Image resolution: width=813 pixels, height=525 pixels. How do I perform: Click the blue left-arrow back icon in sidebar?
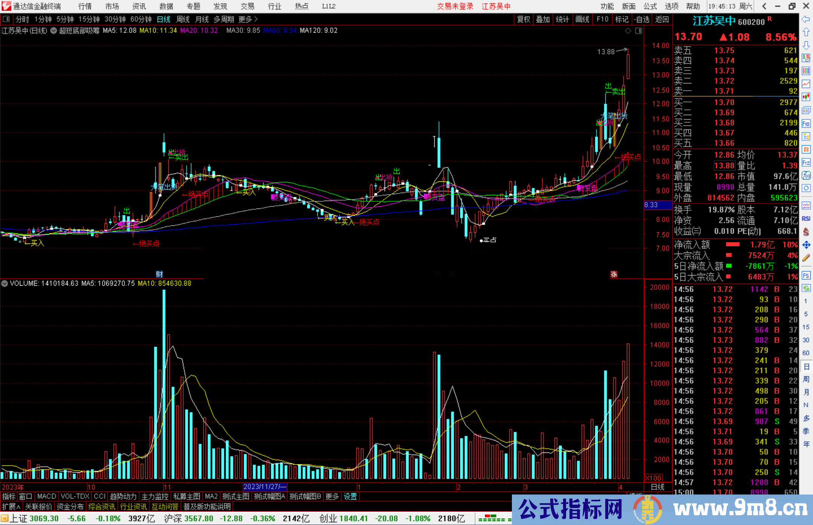[806, 19]
